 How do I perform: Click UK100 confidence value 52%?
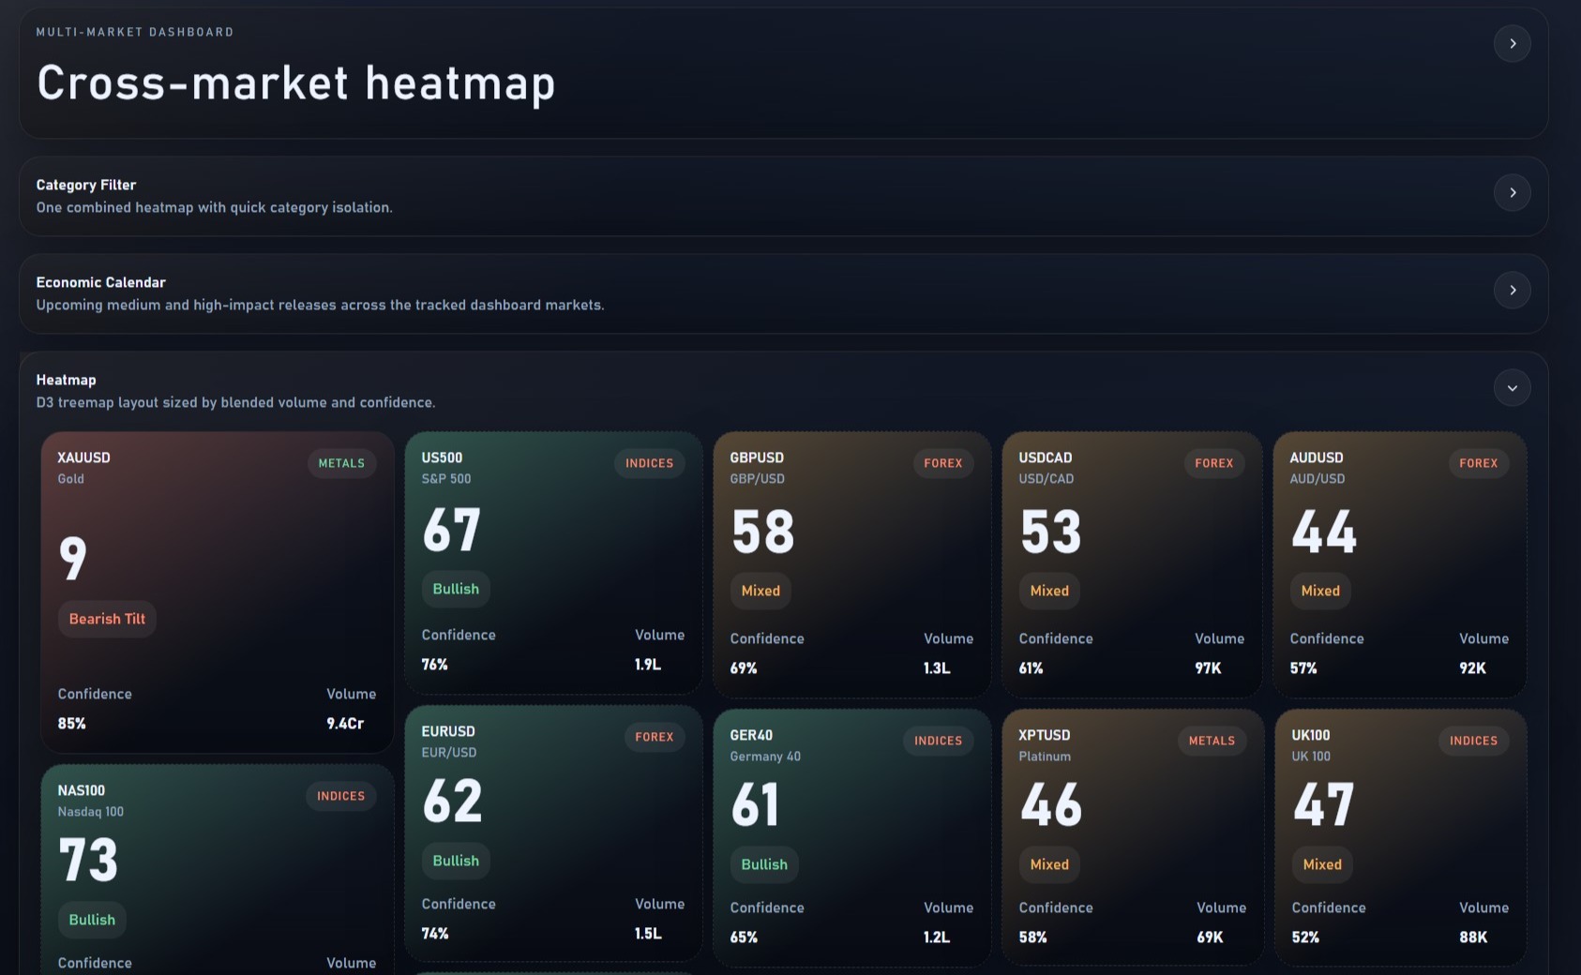pos(1305,937)
